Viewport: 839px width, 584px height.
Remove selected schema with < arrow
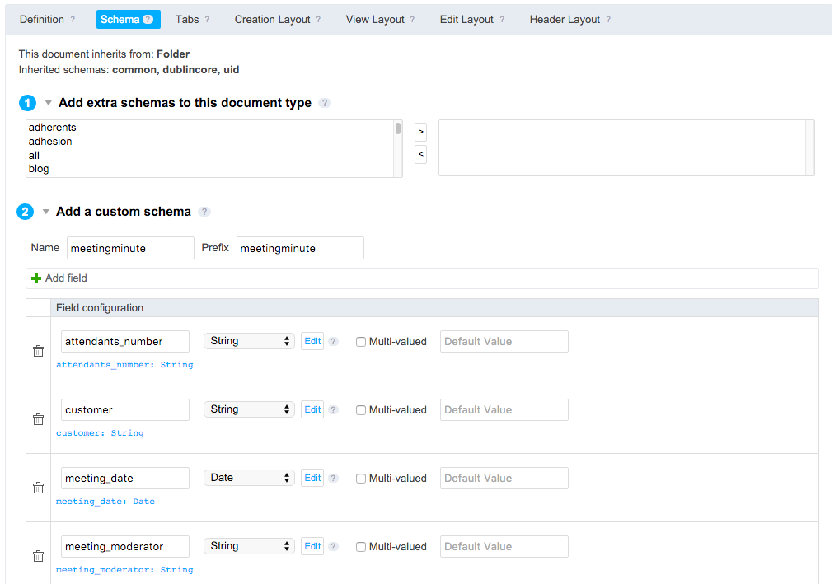coord(420,154)
